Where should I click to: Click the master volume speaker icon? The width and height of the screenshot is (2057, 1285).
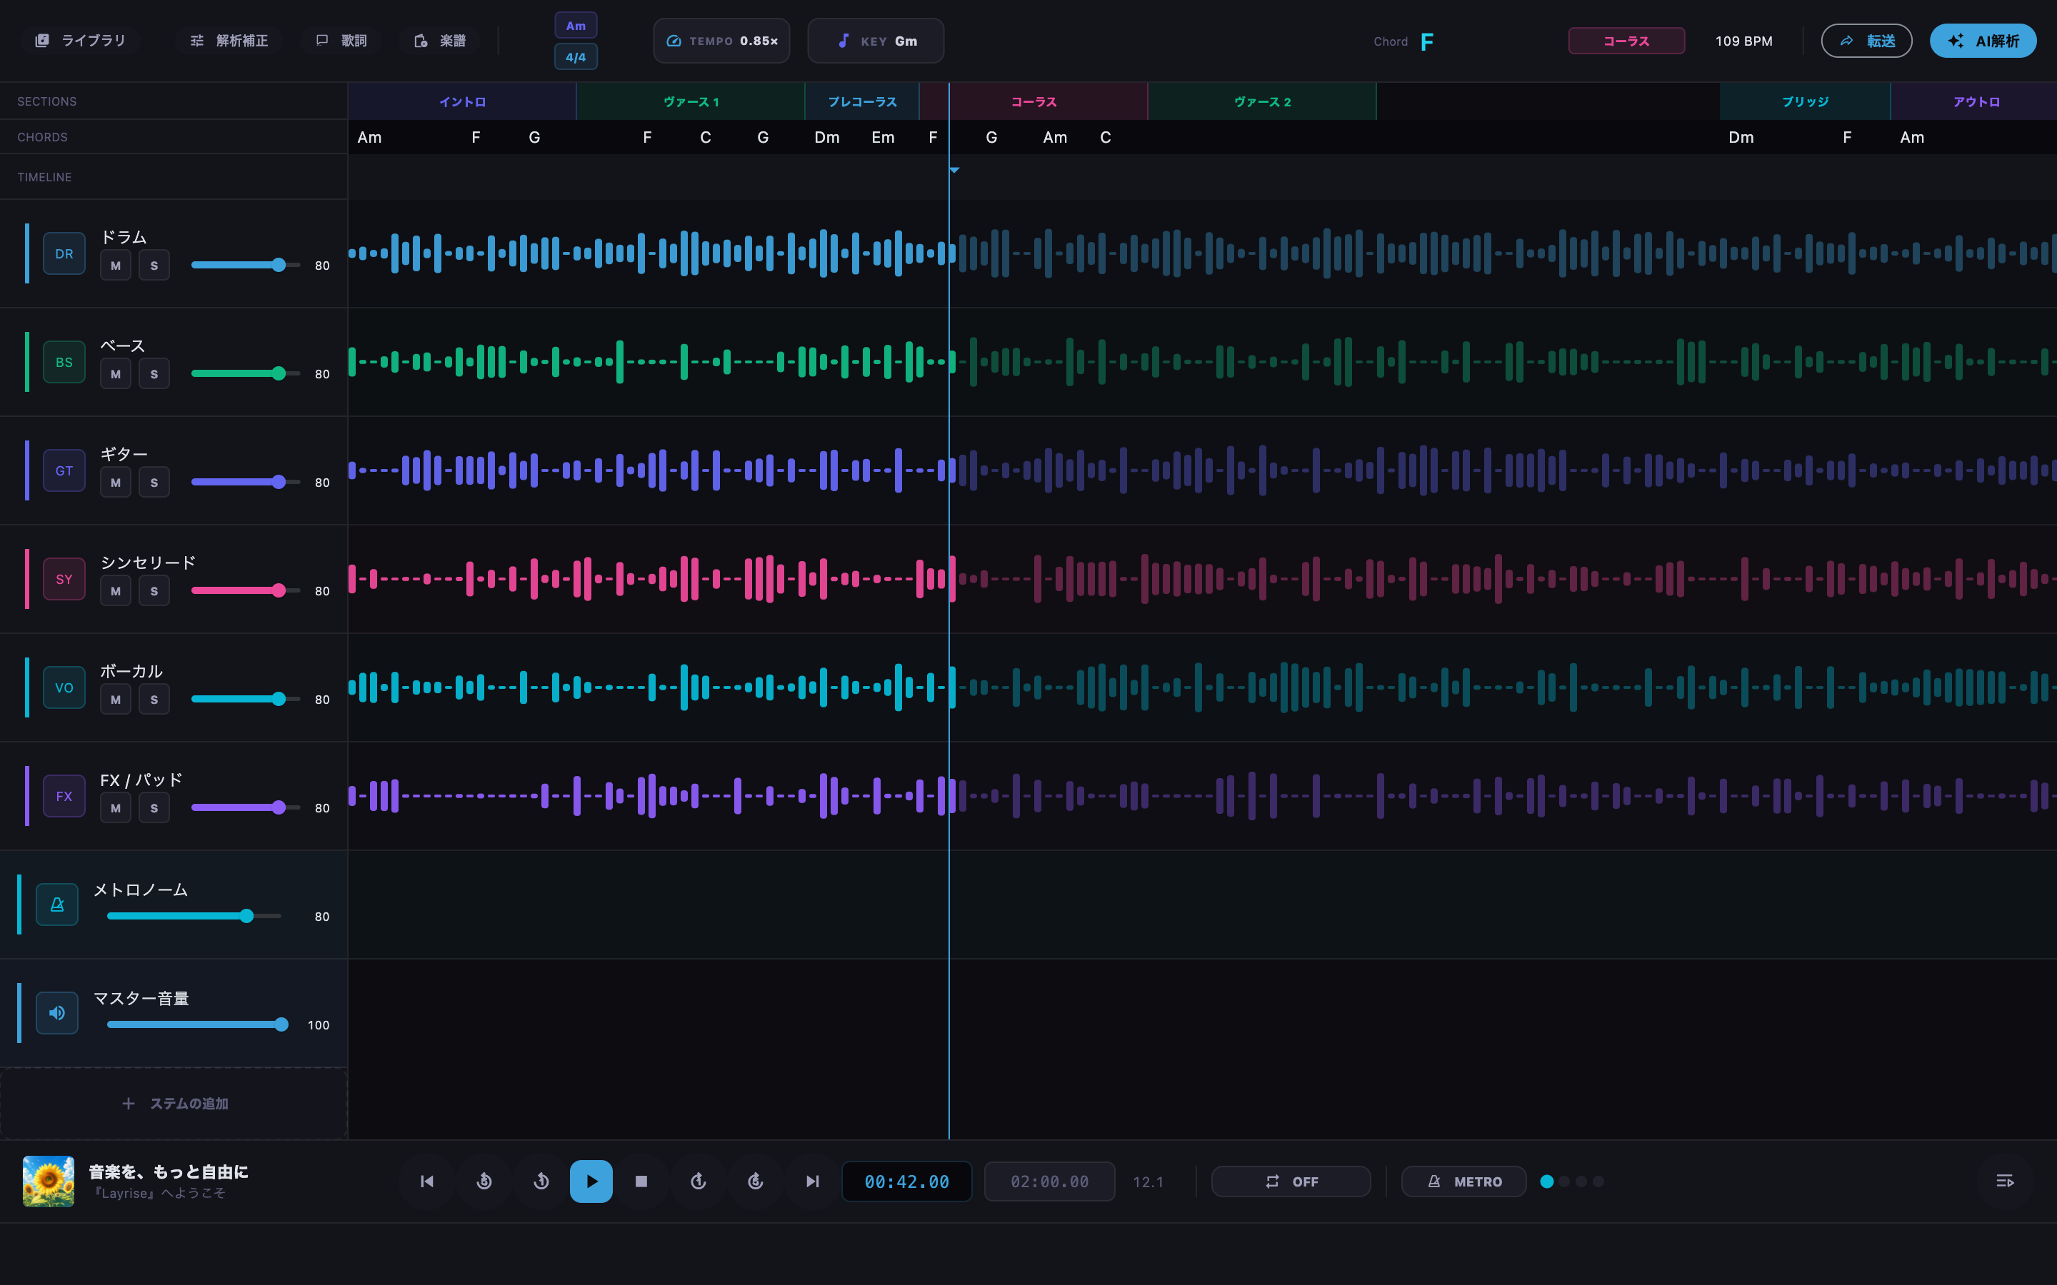pyautogui.click(x=57, y=1013)
